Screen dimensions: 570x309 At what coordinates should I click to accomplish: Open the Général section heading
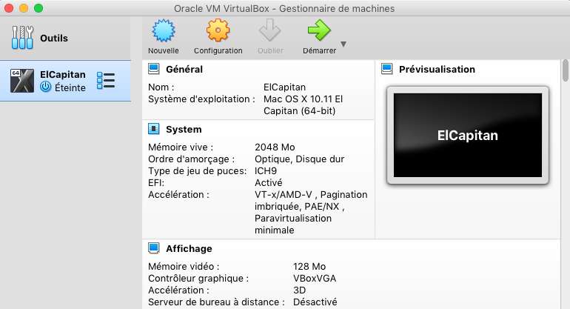[x=184, y=69]
